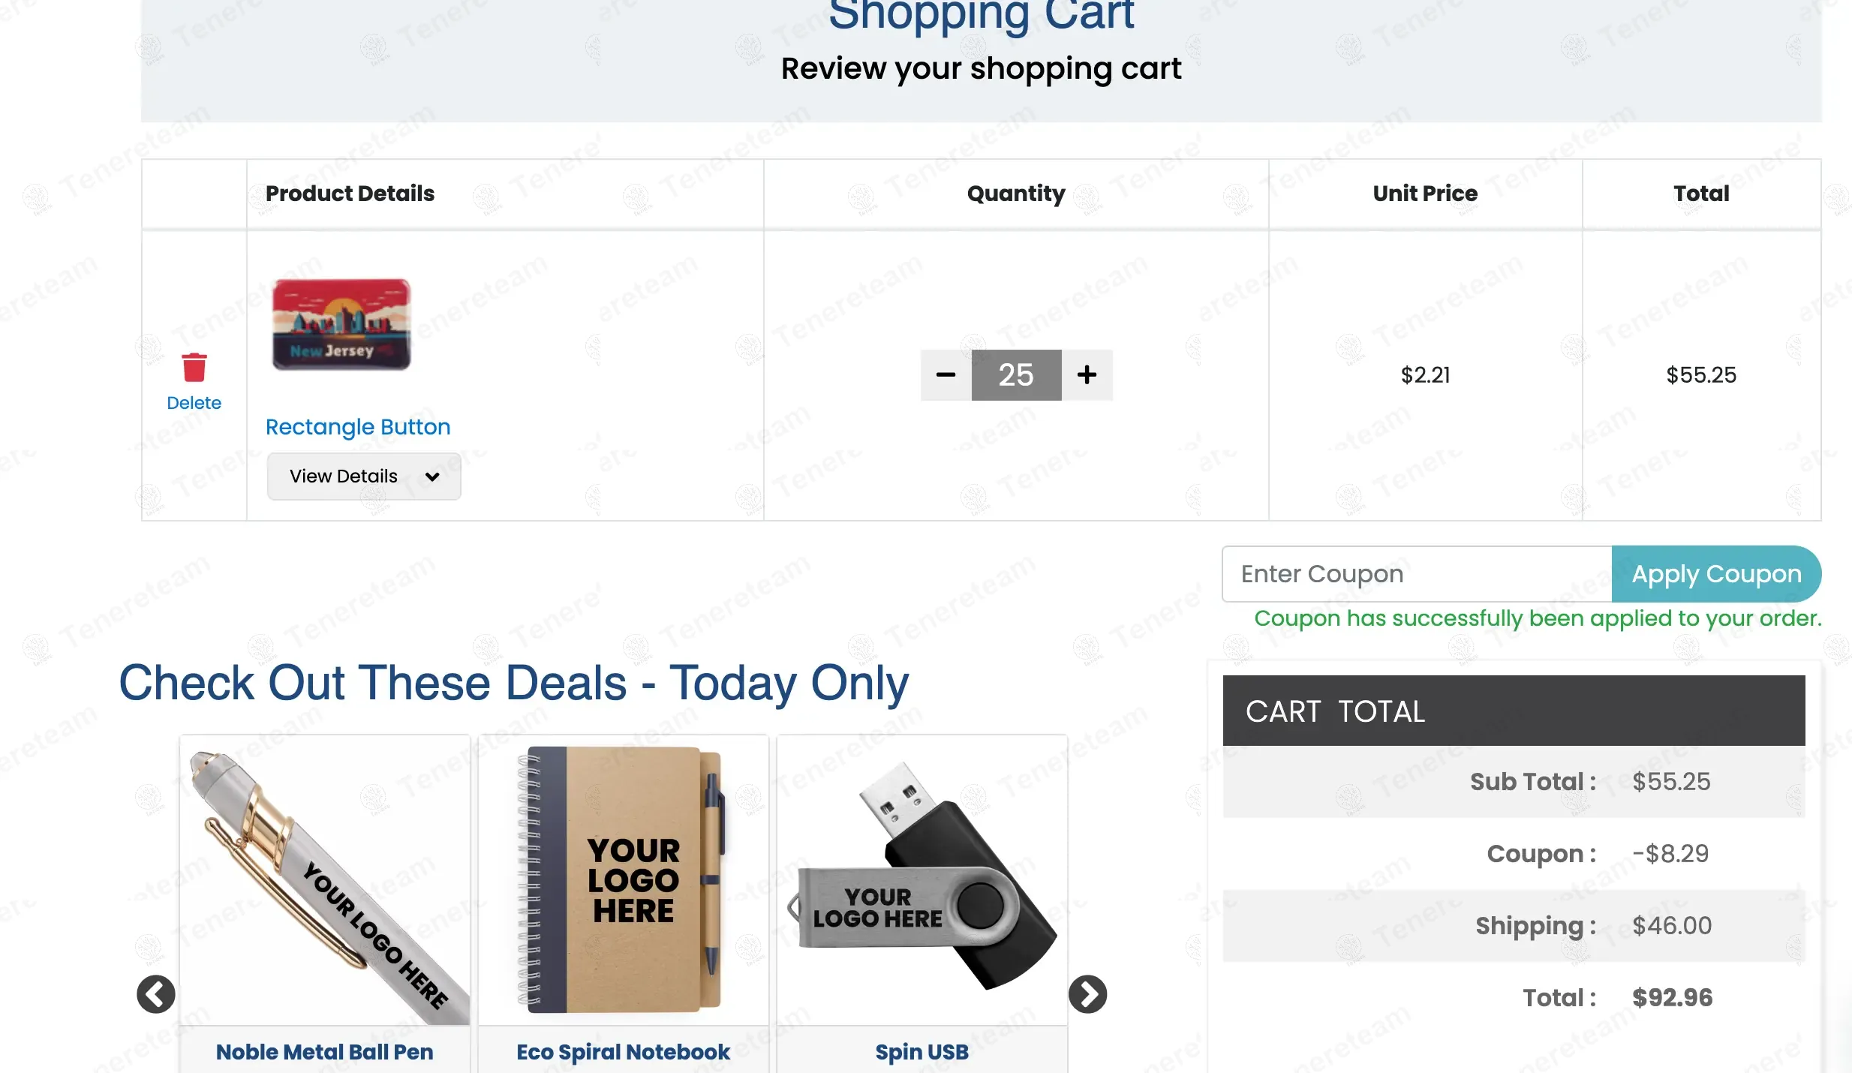1852x1073 pixels.
Task: Increase quantity with the plus button
Action: pos(1087,374)
